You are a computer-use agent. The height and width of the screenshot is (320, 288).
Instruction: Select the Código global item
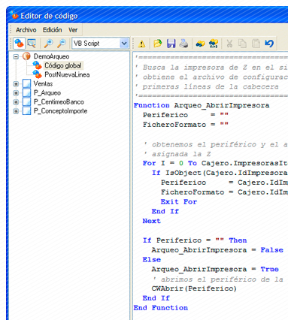pyautogui.click(x=63, y=65)
